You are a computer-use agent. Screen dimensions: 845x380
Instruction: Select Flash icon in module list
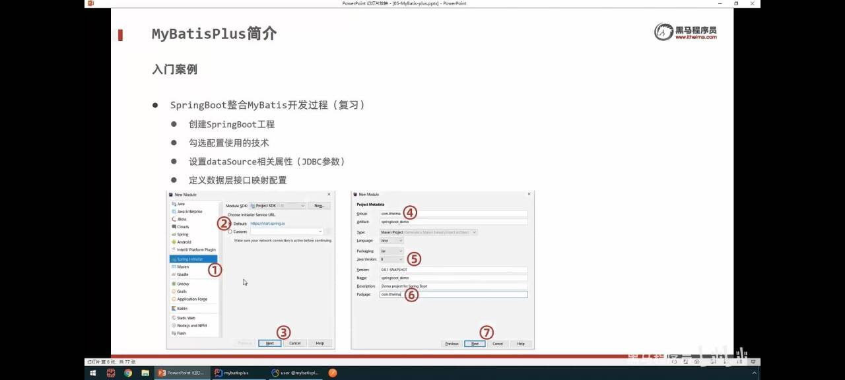click(x=174, y=333)
